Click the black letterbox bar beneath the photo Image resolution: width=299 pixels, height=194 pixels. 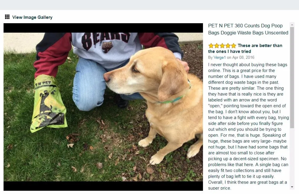(103, 186)
